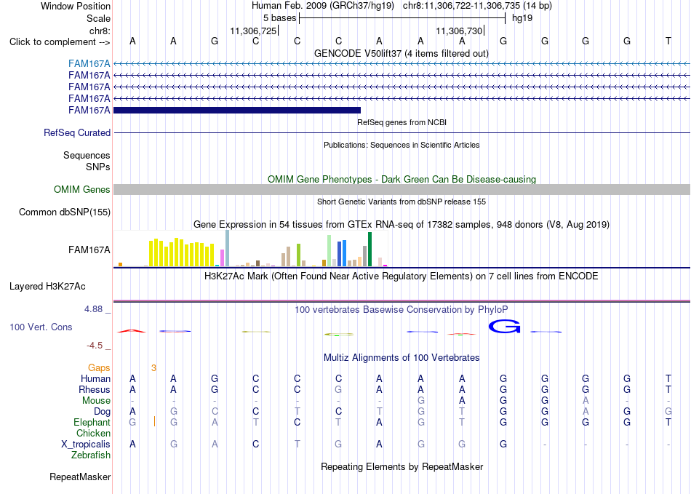Click the 'RefSeq genes from NCBI' title
691x494 pixels.
pos(402,122)
